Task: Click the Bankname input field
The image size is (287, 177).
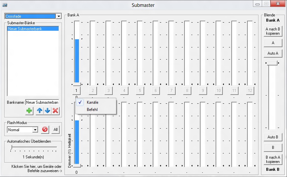Action: coord(42,102)
